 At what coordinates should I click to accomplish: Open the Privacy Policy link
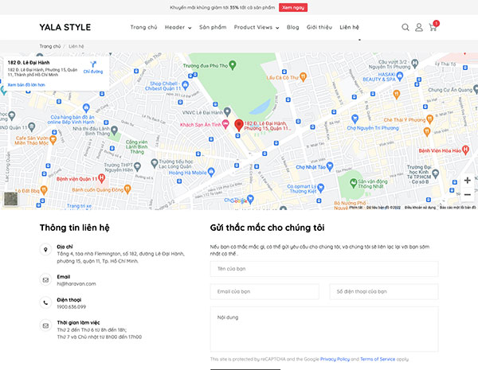(335, 359)
